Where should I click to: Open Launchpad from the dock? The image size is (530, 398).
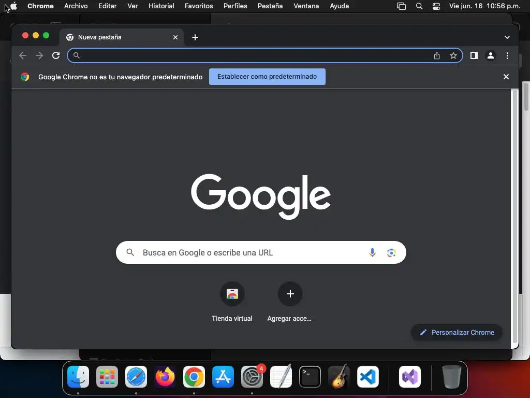pos(107,377)
